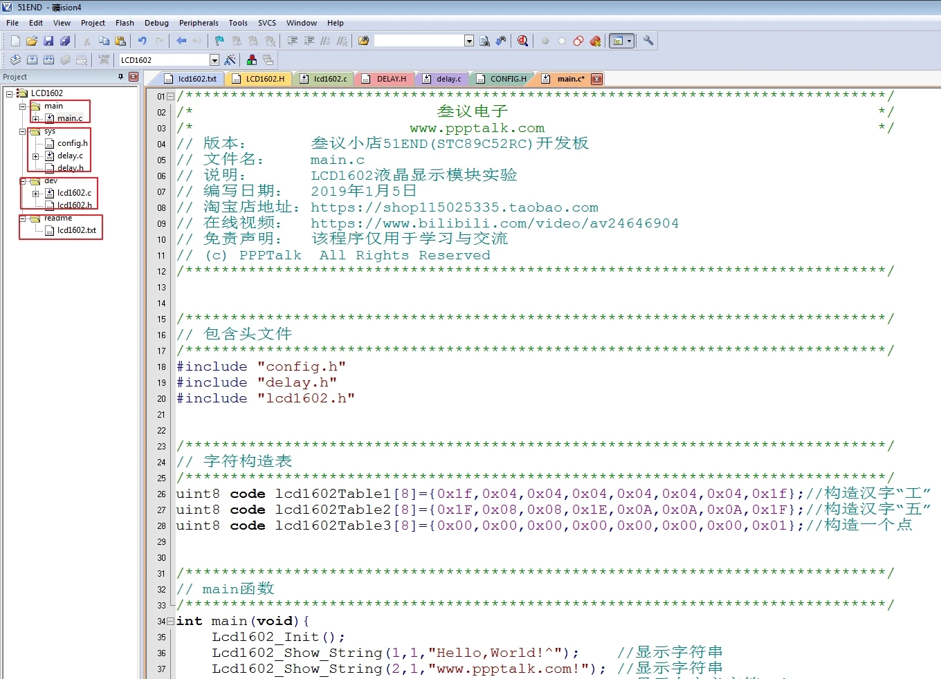Save current file with the floppy icon

click(x=48, y=41)
